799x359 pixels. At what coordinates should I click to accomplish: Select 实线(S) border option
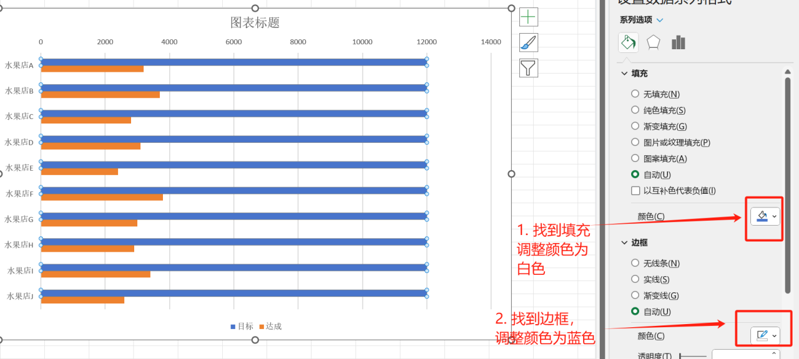click(635, 279)
